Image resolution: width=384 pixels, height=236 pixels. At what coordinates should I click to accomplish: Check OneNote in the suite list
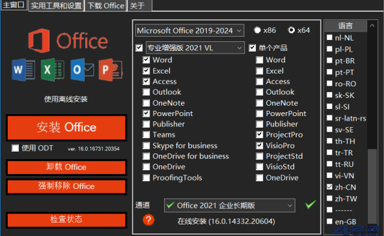pyautogui.click(x=146, y=103)
